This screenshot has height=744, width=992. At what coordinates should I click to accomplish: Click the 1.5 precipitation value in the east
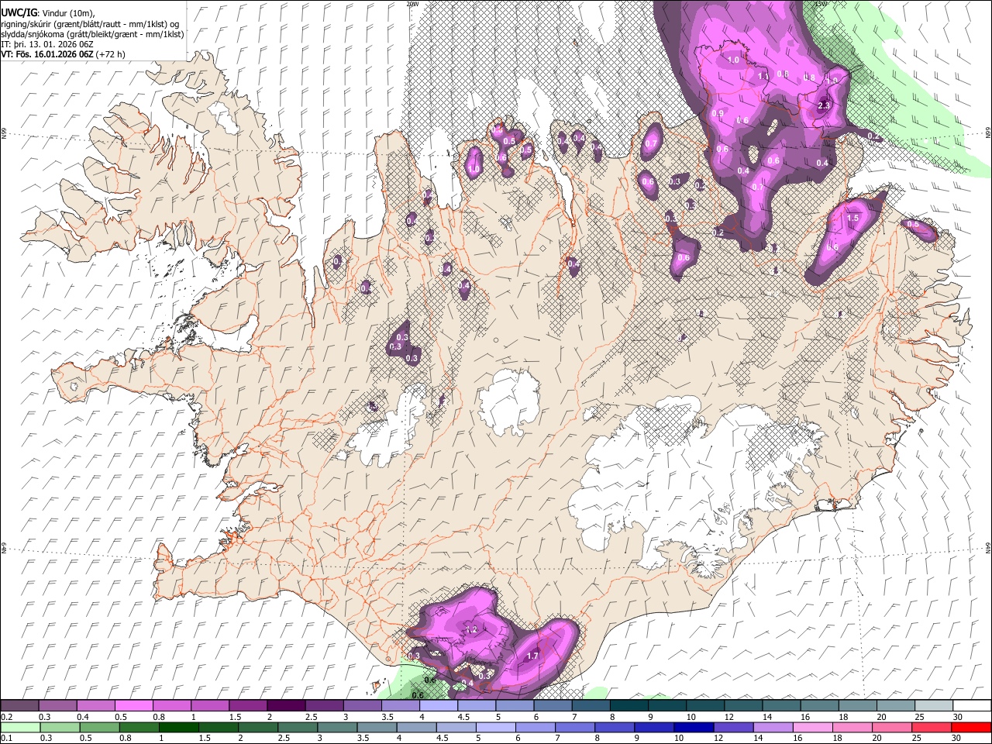pyautogui.click(x=853, y=219)
